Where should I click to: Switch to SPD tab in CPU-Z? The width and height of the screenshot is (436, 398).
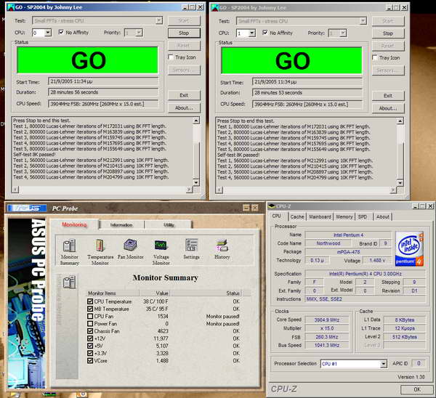tap(363, 216)
